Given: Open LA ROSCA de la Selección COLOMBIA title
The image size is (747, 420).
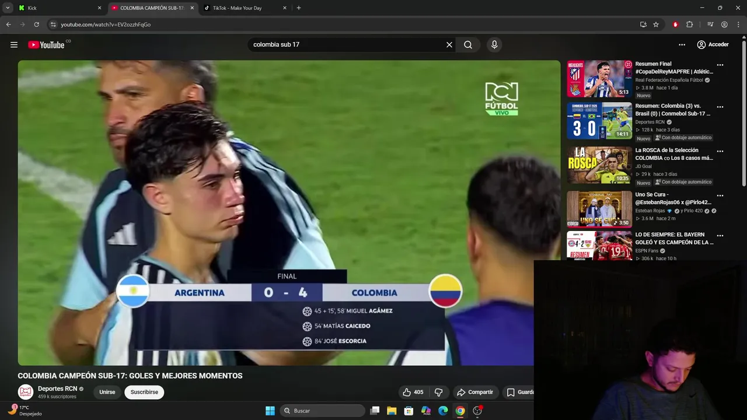Looking at the screenshot, I should pyautogui.click(x=674, y=154).
